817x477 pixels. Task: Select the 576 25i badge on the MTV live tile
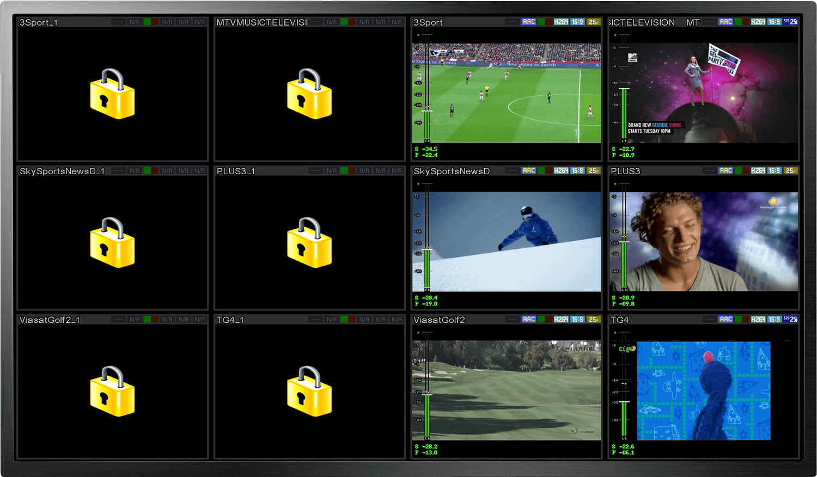(791, 22)
